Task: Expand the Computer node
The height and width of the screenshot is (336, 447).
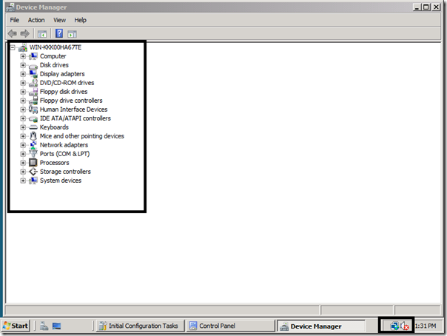Action: point(23,56)
